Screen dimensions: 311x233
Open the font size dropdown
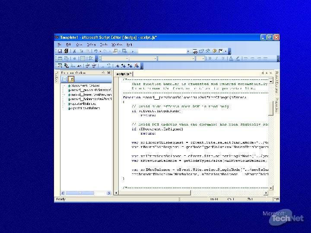point(203,59)
